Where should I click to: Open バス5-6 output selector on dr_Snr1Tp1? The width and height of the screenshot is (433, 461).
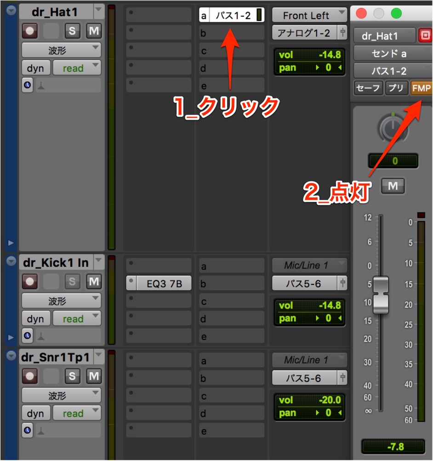click(304, 378)
